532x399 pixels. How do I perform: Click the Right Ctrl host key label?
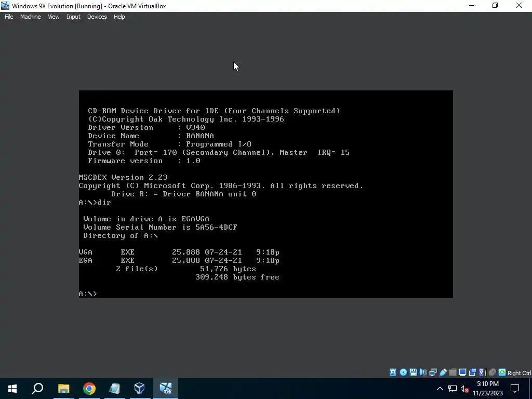tap(520, 373)
